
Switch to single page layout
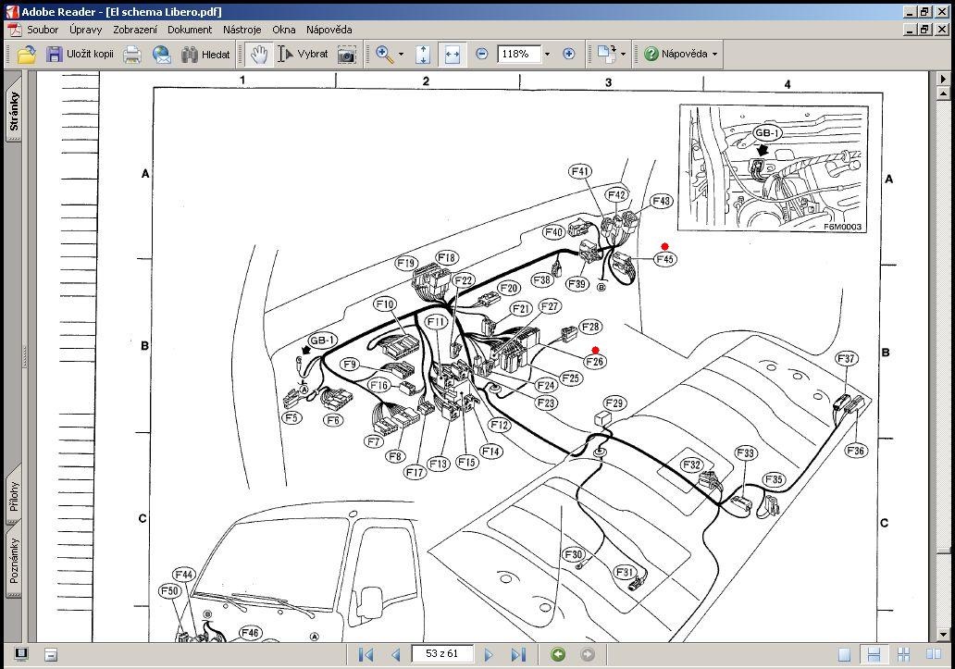[x=844, y=654]
